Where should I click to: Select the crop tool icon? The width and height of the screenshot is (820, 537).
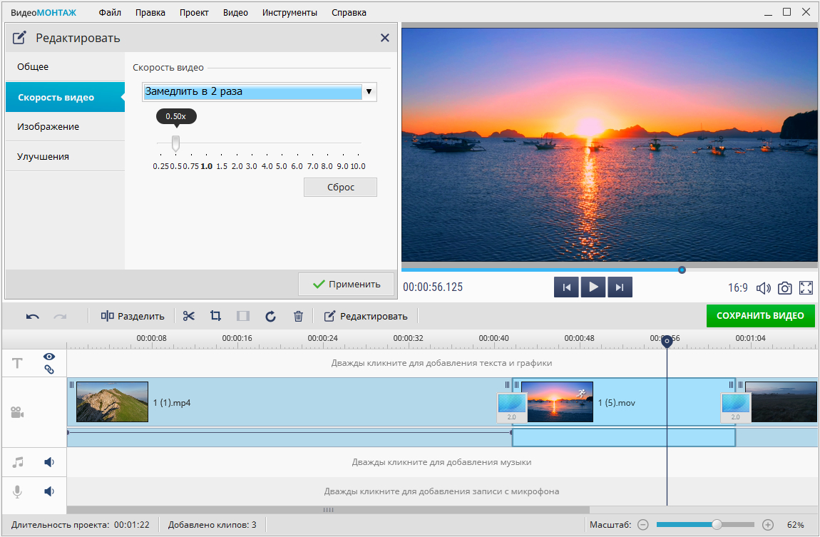click(x=215, y=316)
